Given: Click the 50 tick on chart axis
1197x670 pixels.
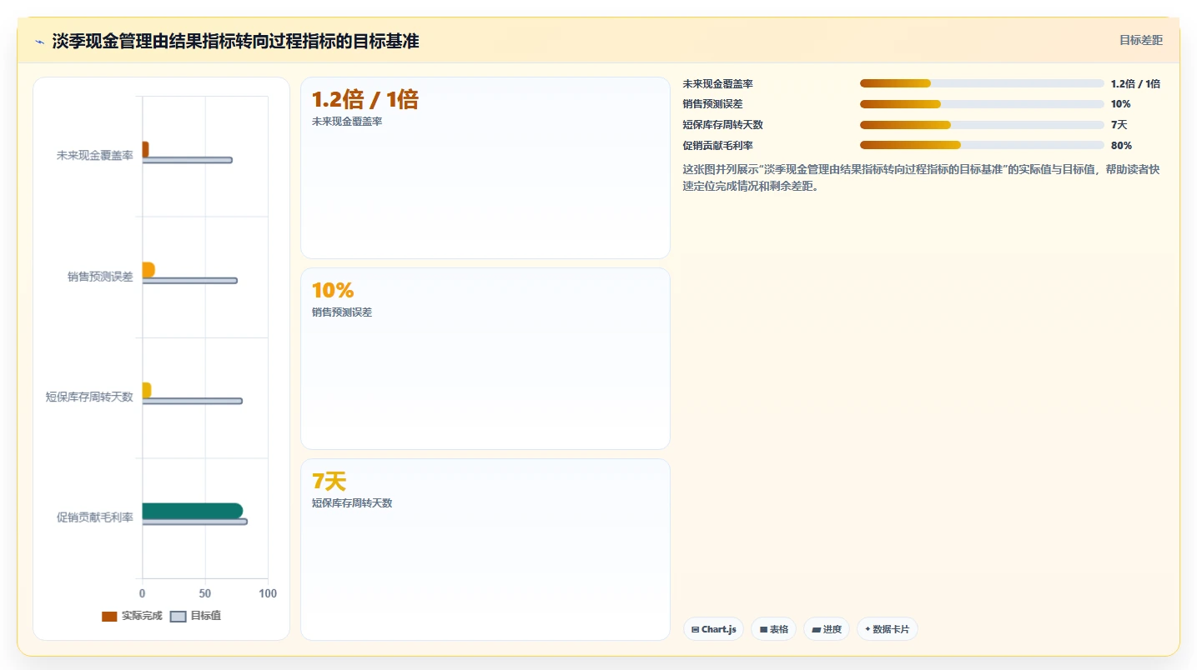Looking at the screenshot, I should (205, 593).
